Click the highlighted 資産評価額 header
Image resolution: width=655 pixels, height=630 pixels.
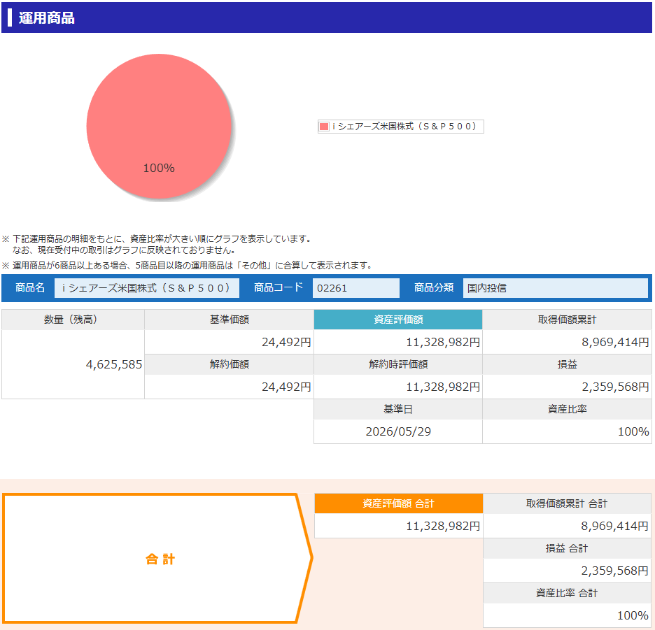[398, 320]
